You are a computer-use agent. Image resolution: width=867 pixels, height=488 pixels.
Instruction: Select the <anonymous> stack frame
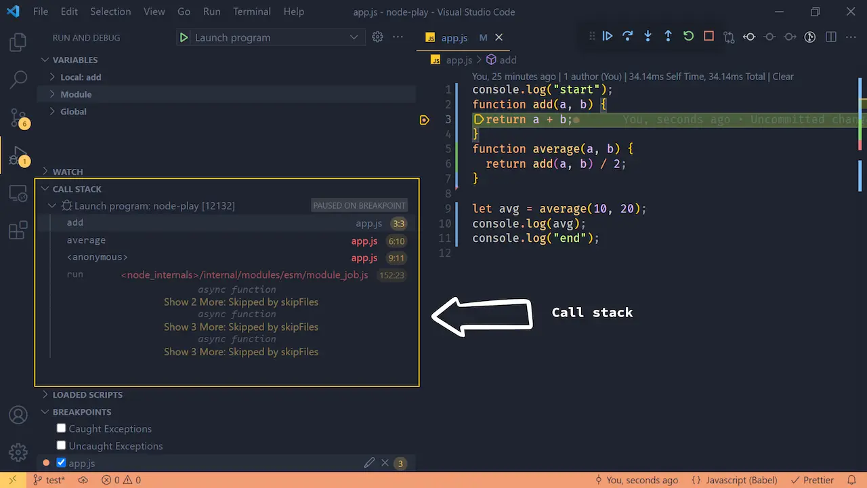click(x=228, y=258)
